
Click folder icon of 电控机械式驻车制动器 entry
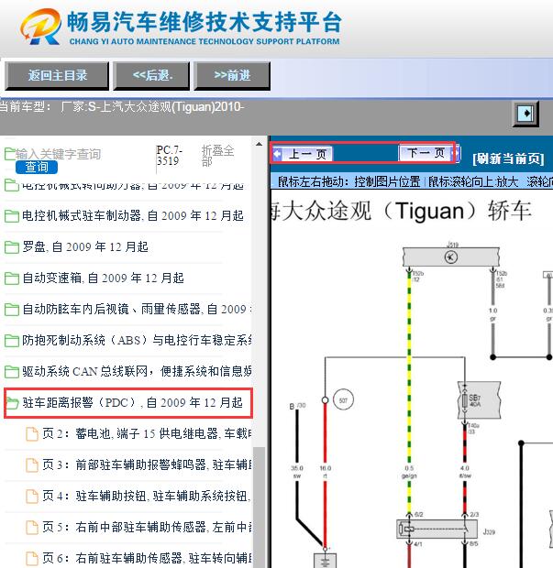(12, 216)
